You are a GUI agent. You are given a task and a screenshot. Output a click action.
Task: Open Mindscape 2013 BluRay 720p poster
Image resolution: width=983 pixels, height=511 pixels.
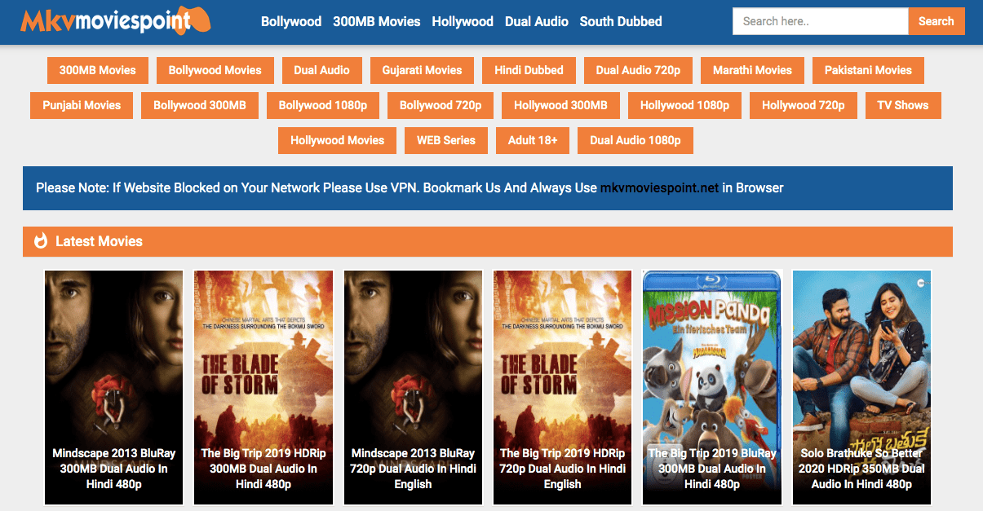pyautogui.click(x=414, y=387)
